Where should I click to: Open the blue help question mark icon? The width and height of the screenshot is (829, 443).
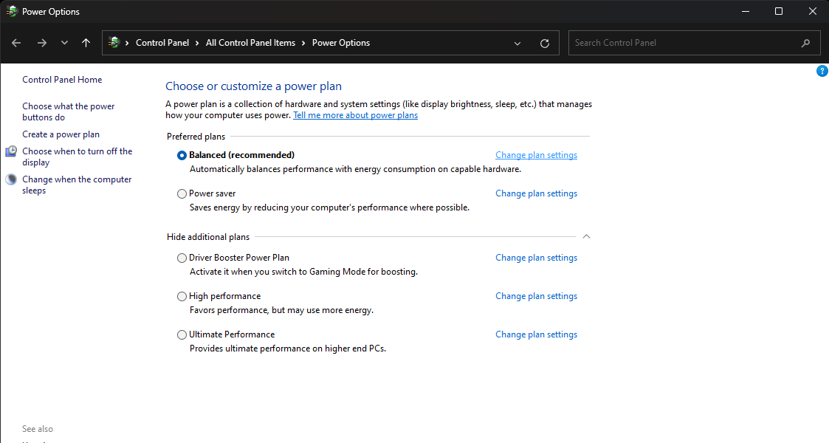click(x=822, y=71)
